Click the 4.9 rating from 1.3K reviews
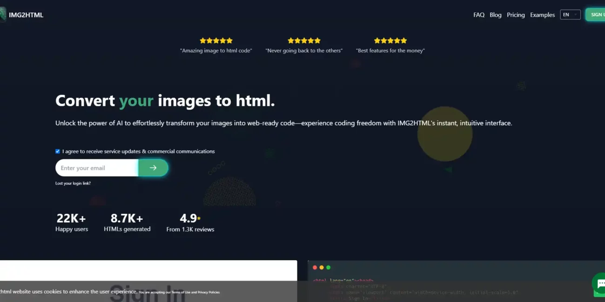 (x=190, y=223)
